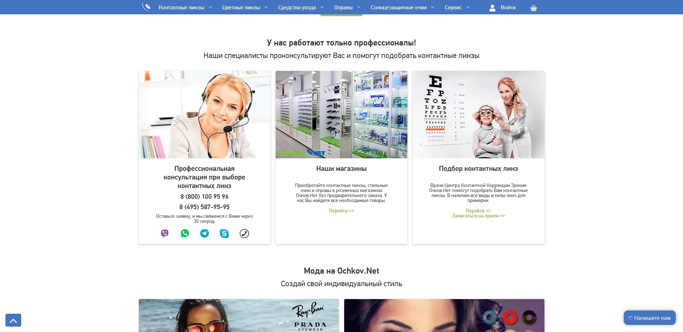Expand the Контактные линзы dropdown

pyautogui.click(x=185, y=8)
